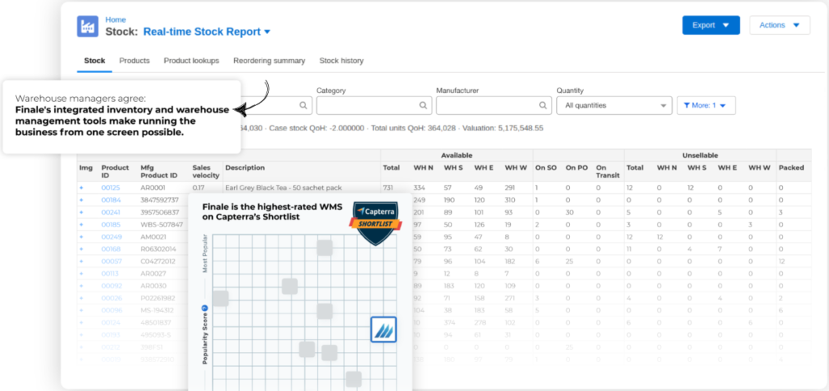Select the 3847592737 manufacturer ID cell
Viewport: 829px width, 391px height.
pos(159,200)
